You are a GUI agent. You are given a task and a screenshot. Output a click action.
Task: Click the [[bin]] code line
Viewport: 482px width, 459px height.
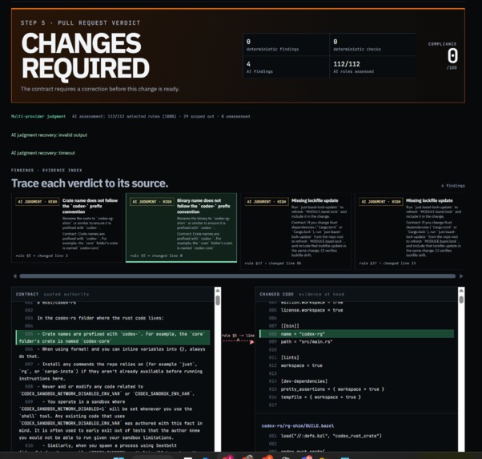(290, 326)
